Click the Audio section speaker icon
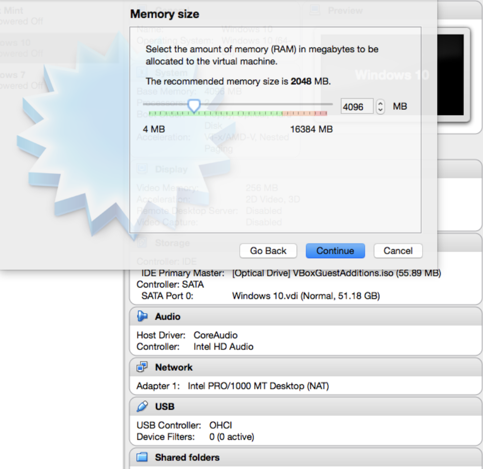This screenshot has height=469, width=483. pos(142,316)
